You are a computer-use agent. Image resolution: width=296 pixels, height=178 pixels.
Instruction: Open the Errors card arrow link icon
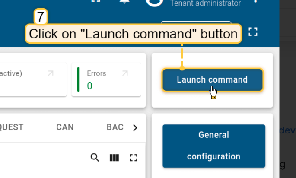tap(125, 73)
